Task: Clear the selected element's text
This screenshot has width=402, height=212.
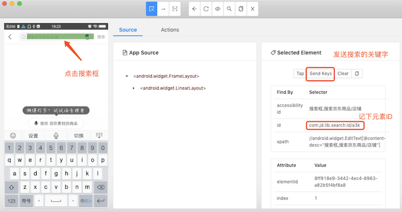Action: point(343,74)
